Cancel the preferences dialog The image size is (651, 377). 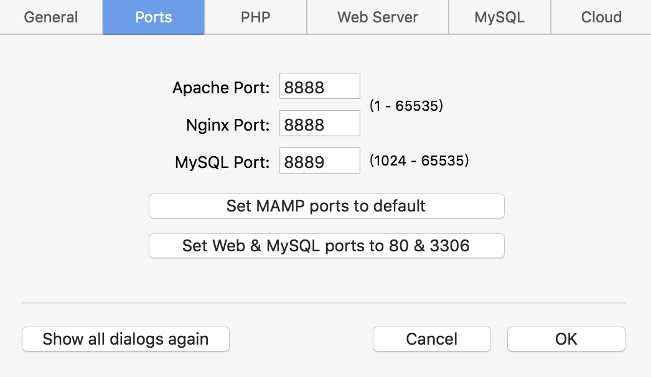coord(432,339)
